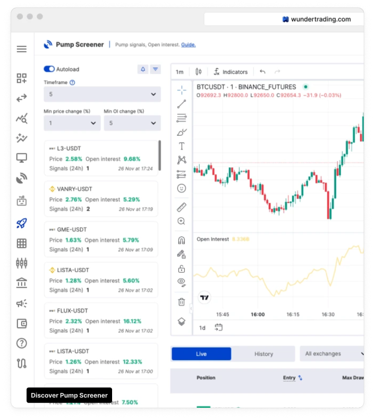Select the brush drawing tool
Image resolution: width=374 pixels, height=420 pixels.
click(182, 132)
